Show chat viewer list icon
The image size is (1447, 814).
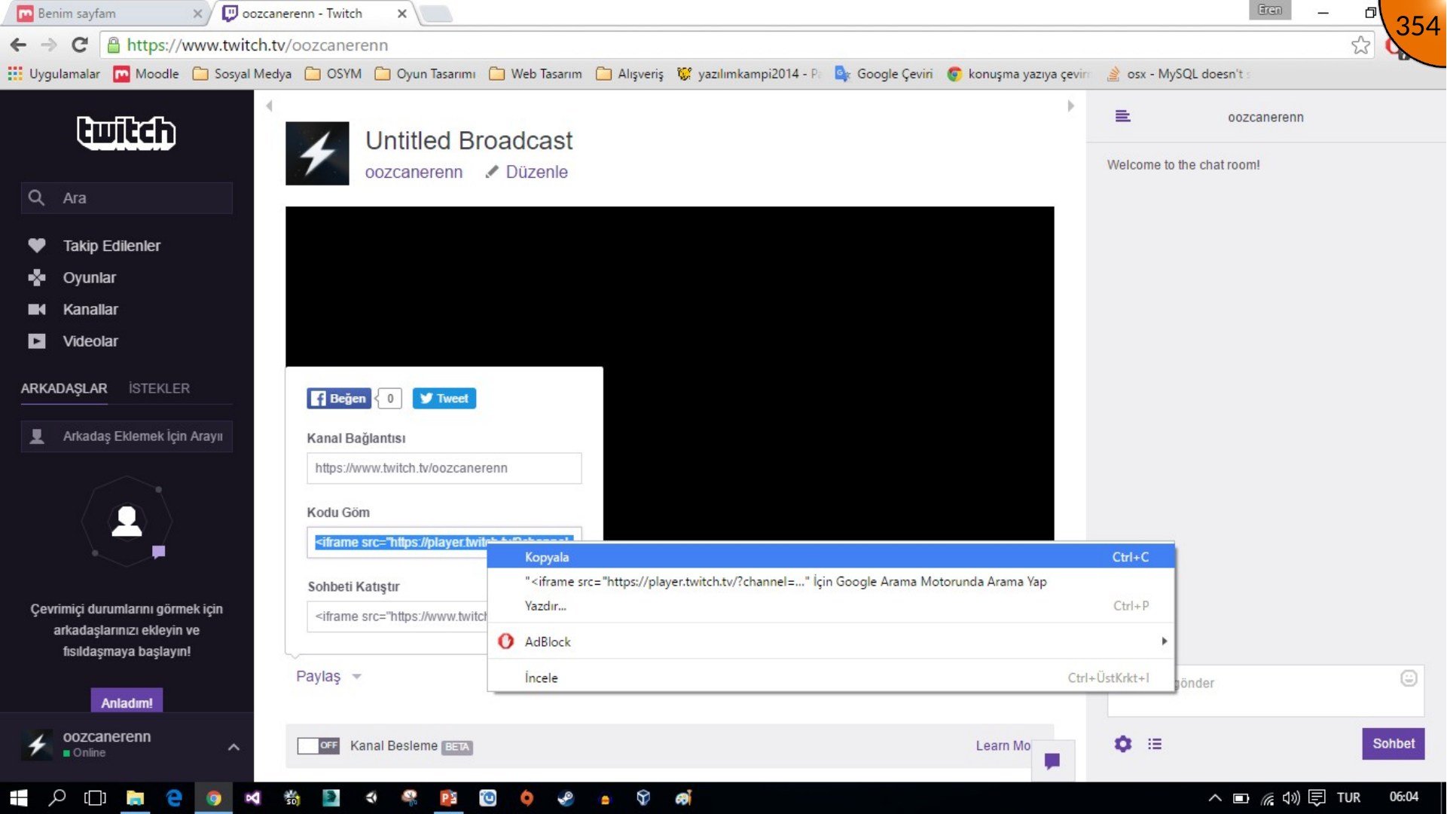click(x=1154, y=744)
